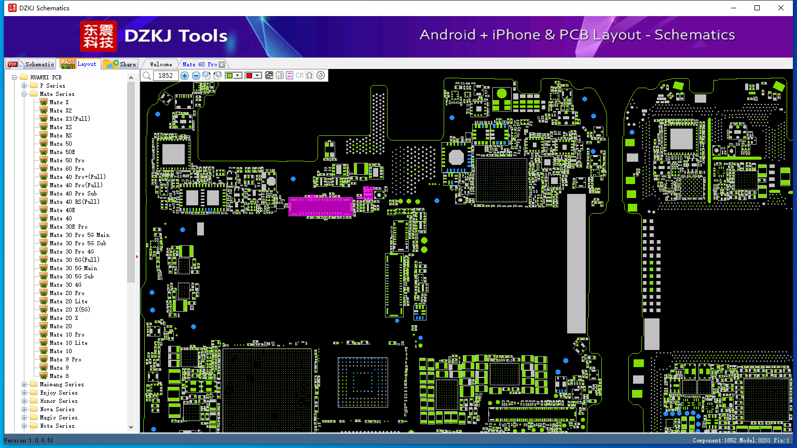Close the Mate 60 Pro tab
797x448 pixels.
(x=222, y=65)
